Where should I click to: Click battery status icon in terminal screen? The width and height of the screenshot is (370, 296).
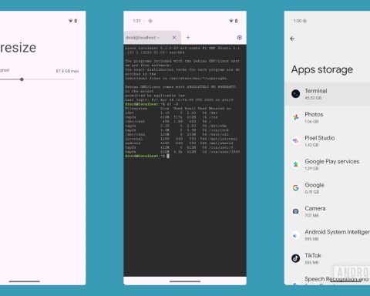click(x=236, y=21)
